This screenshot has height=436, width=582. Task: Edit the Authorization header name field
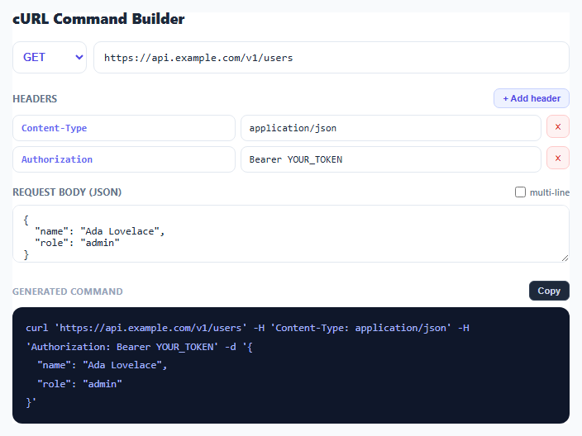click(x=124, y=159)
